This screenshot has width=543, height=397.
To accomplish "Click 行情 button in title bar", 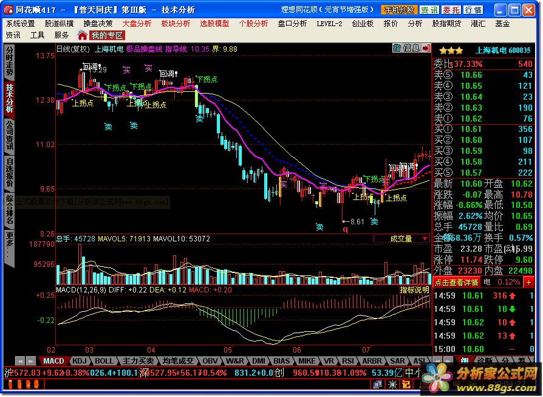I will pos(473,10).
